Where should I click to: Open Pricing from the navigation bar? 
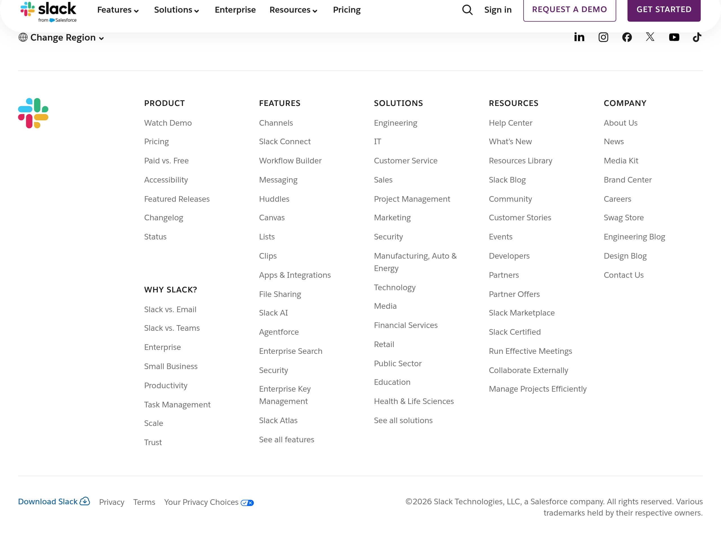(346, 10)
